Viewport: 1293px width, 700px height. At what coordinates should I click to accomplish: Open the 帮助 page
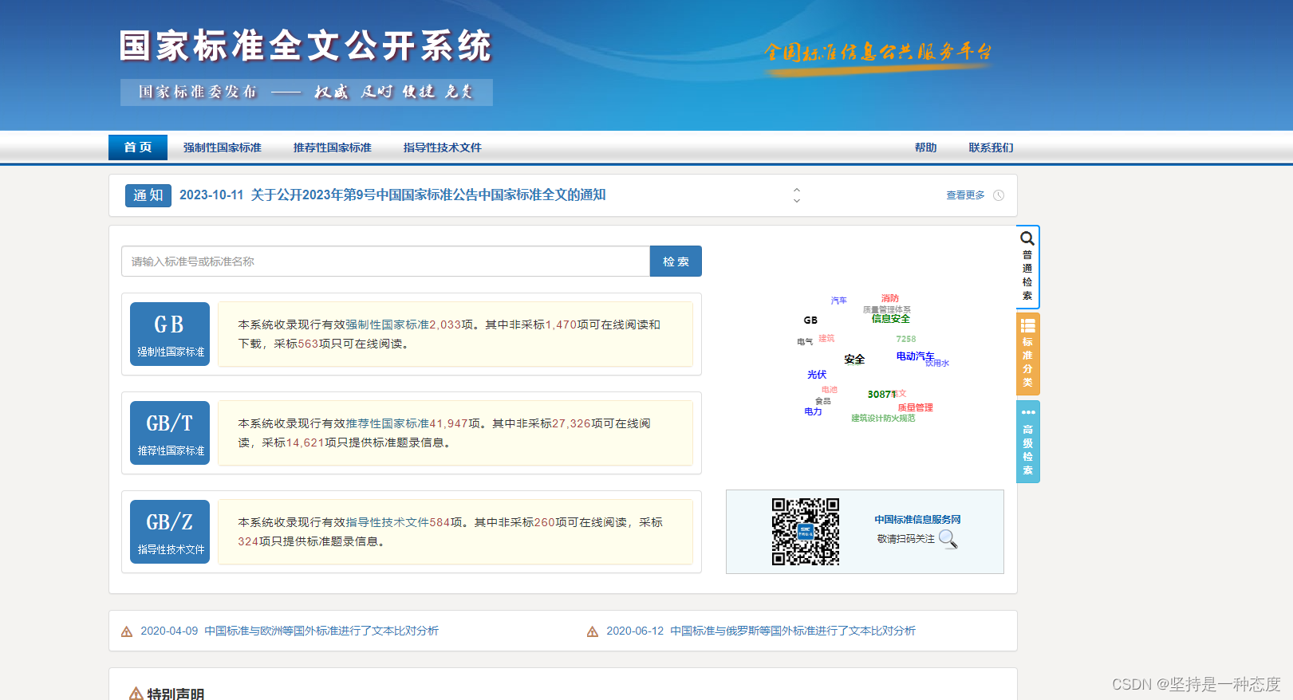coord(926,147)
